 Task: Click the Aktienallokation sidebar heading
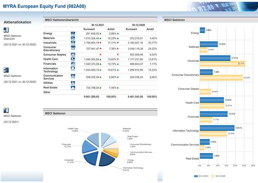click(x=17, y=22)
